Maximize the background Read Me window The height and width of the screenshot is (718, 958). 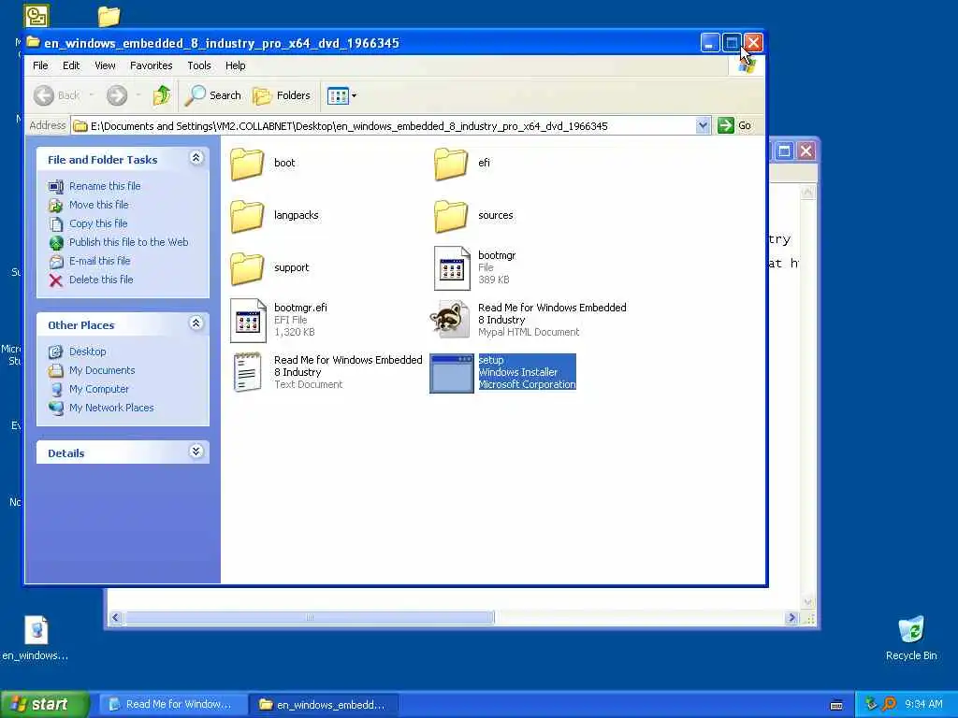[785, 151]
